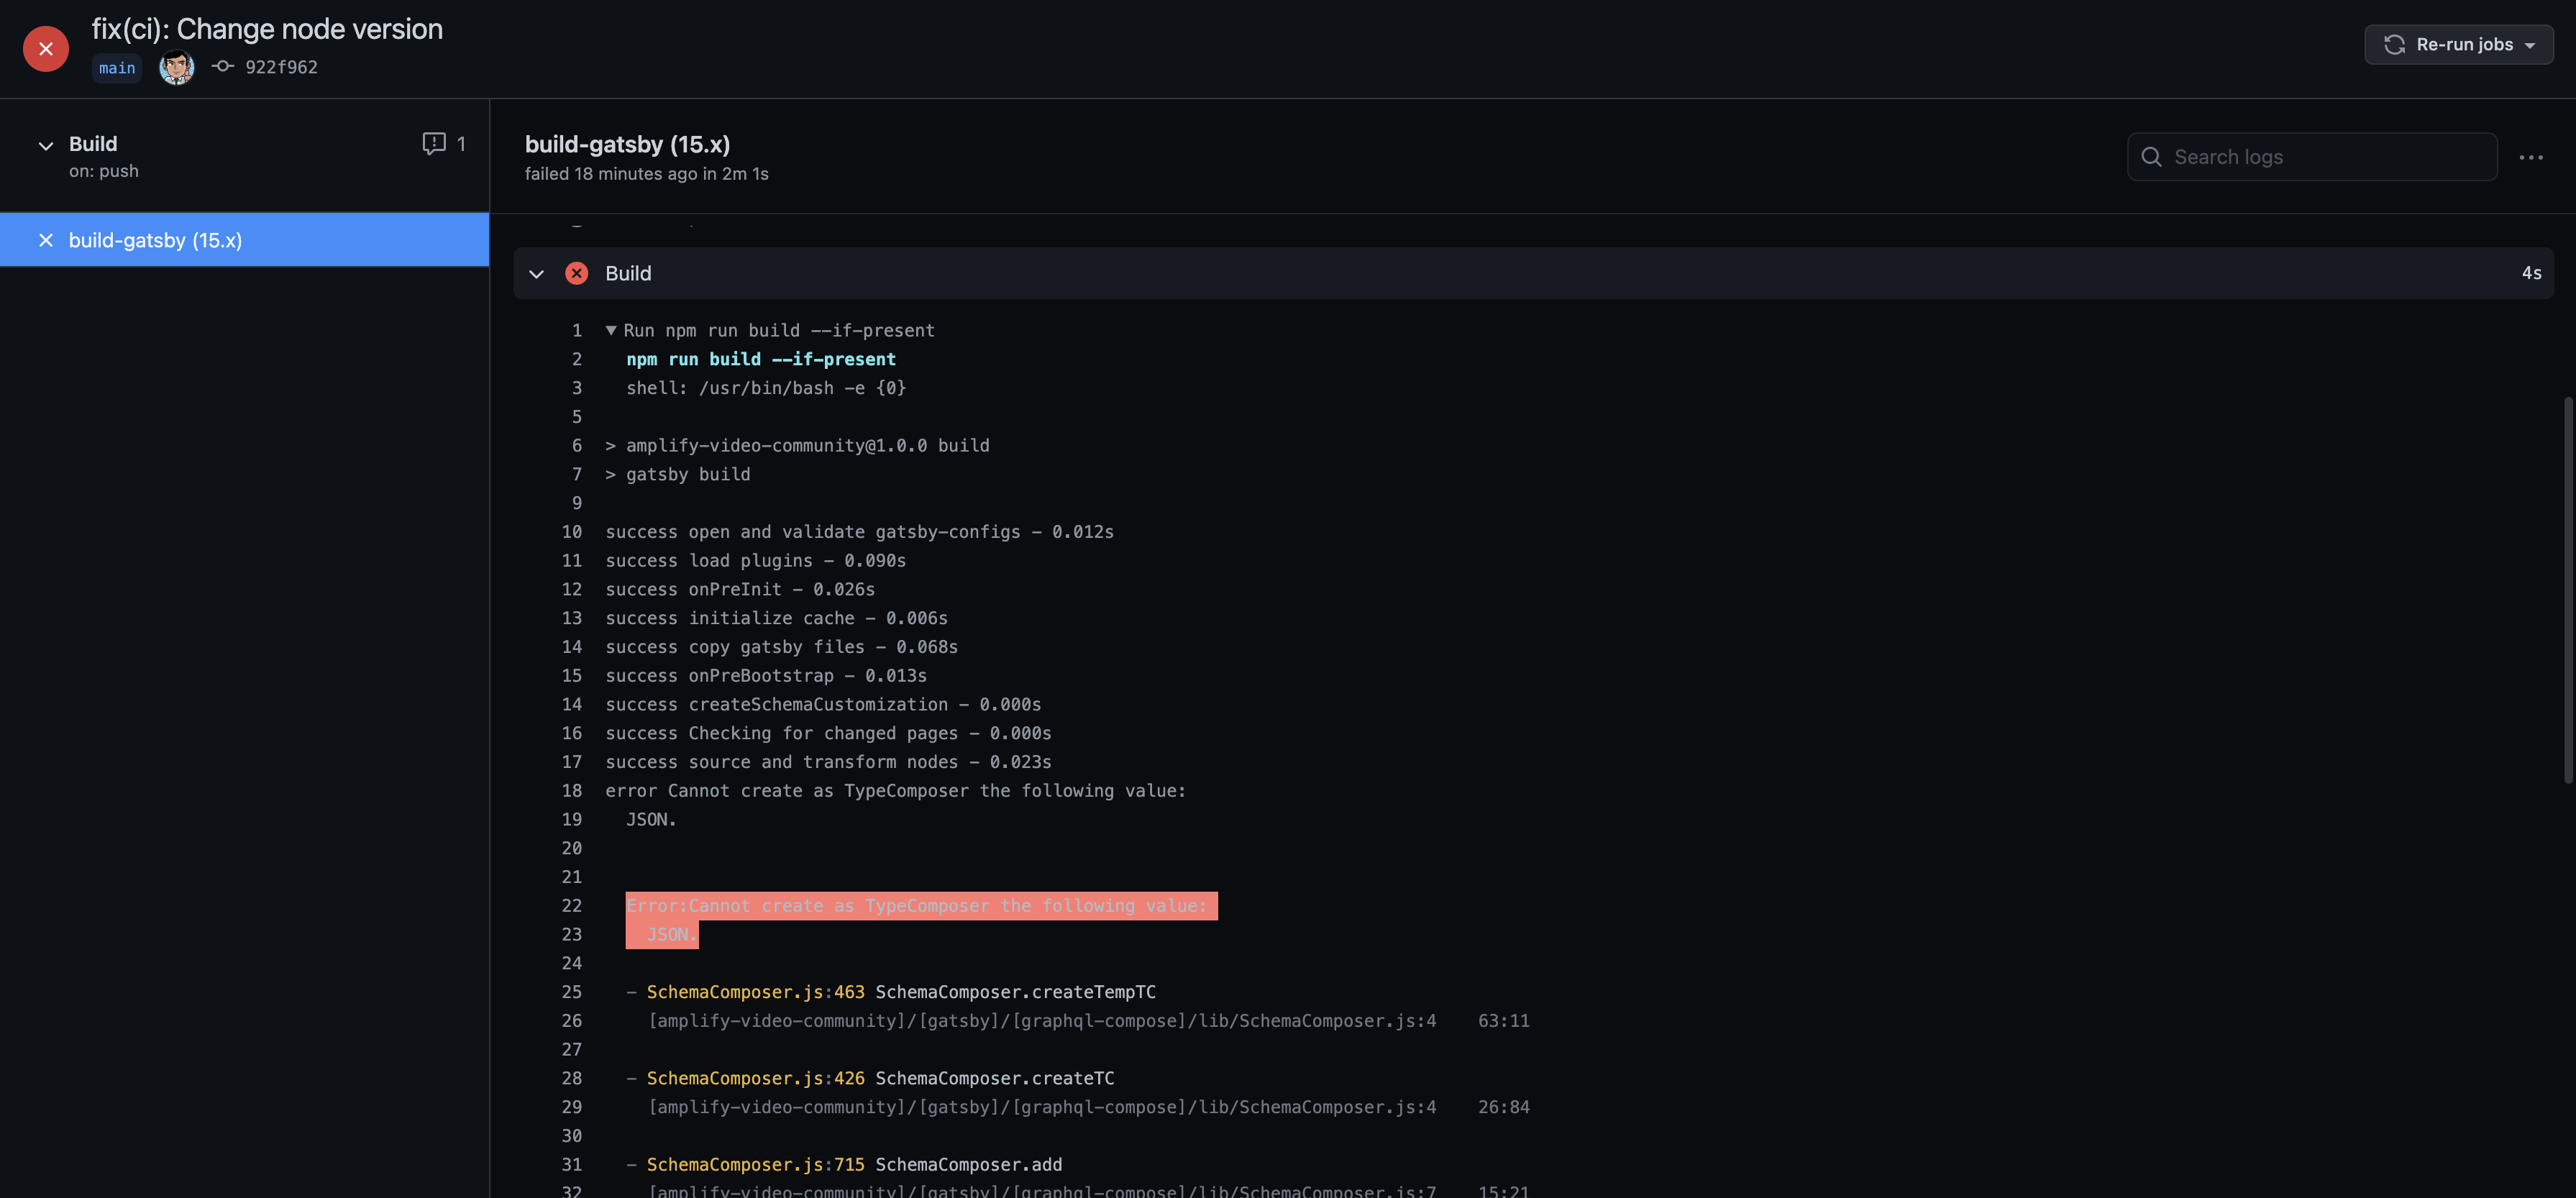The width and height of the screenshot is (2576, 1198).
Task: Click 'success source and transform nodes' line
Action: click(828, 761)
